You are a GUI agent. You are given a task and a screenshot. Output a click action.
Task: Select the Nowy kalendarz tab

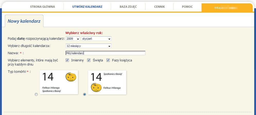(x=24, y=21)
